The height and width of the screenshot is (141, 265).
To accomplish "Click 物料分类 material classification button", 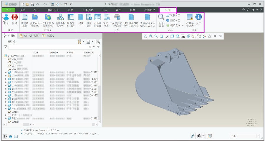I will tap(173, 15).
